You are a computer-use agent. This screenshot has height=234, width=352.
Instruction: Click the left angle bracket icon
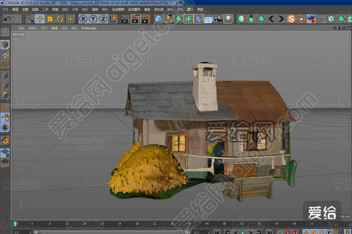coord(272,19)
